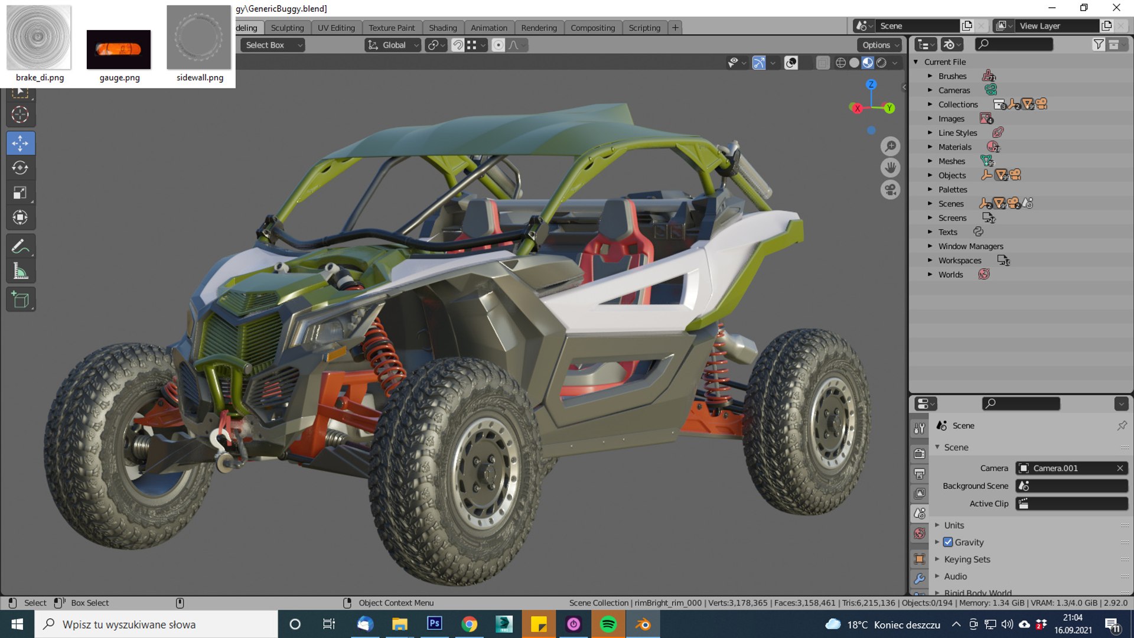This screenshot has height=638, width=1134.
Task: Toggle camera view gizmo button
Action: (890, 190)
